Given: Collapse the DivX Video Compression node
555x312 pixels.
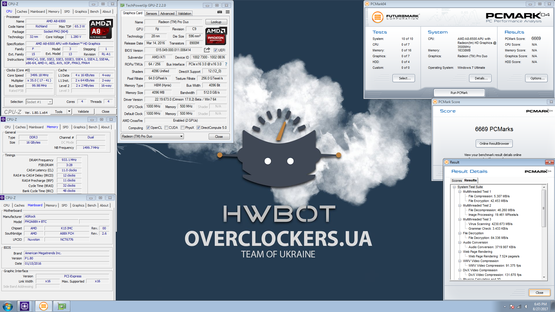Looking at the screenshot, I should coord(460,270).
